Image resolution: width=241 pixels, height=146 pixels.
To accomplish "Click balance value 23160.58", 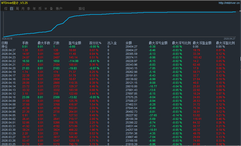I will click(x=131, y=141).
